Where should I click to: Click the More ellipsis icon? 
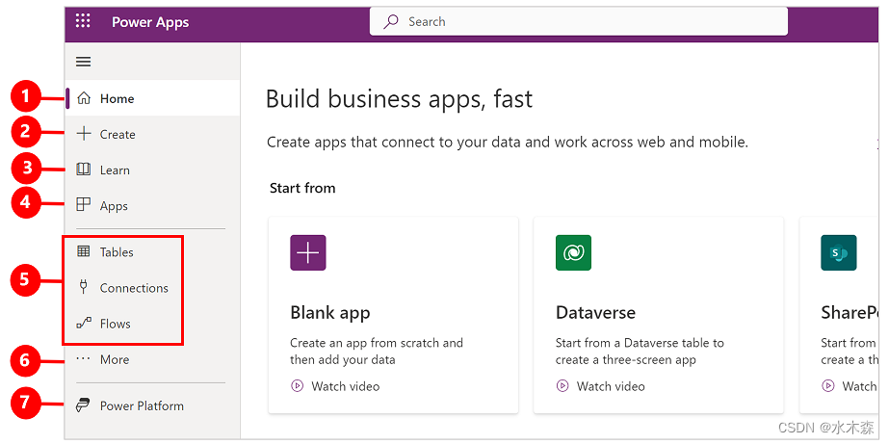click(x=84, y=359)
